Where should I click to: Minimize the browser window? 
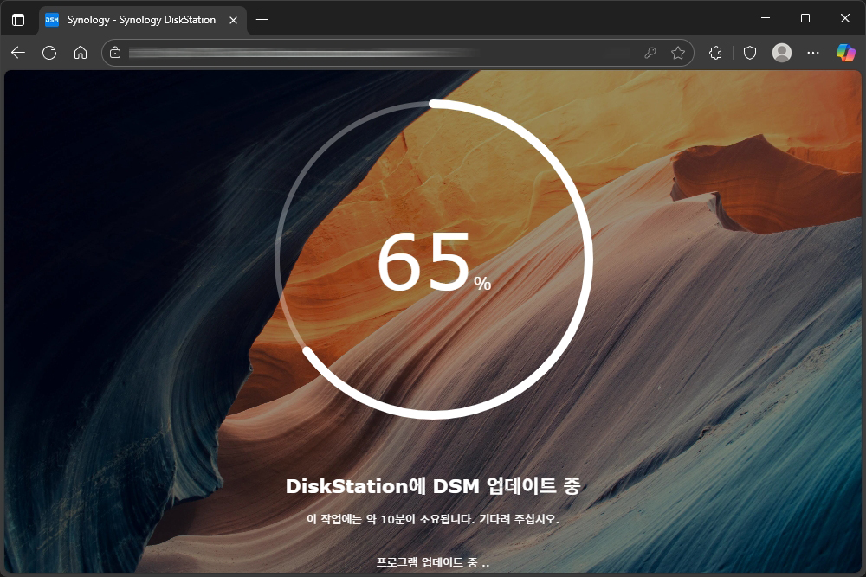[766, 18]
